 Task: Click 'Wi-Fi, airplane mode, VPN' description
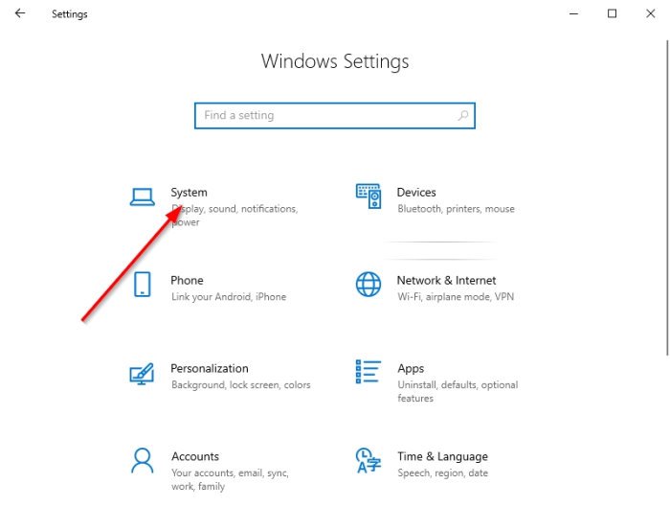pos(456,297)
